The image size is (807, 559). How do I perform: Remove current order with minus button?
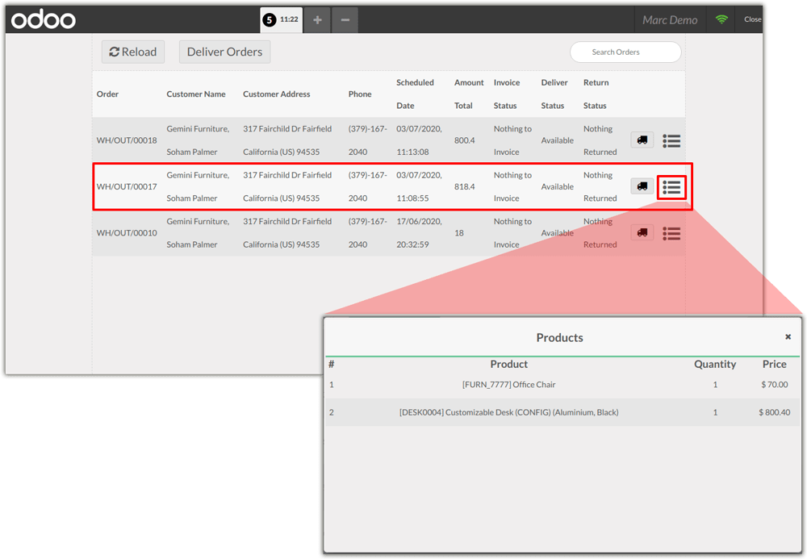click(345, 20)
